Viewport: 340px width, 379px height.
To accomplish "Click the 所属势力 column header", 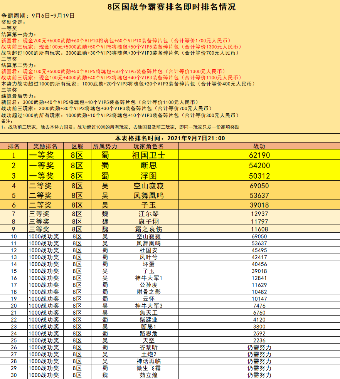I will pyautogui.click(x=105, y=146).
